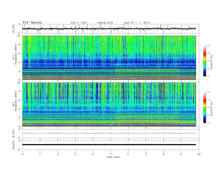This screenshot has height=173, width=224.
Task: Click the ch.1 voltage waveform trace
Action: (109, 29)
